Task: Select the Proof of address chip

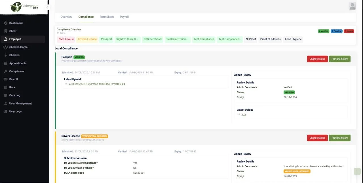Action: (271, 39)
